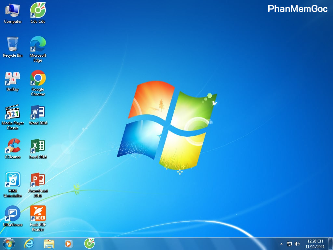333x250 pixels.
Task: Click the CCleaner desktop icon
Action: (13, 146)
